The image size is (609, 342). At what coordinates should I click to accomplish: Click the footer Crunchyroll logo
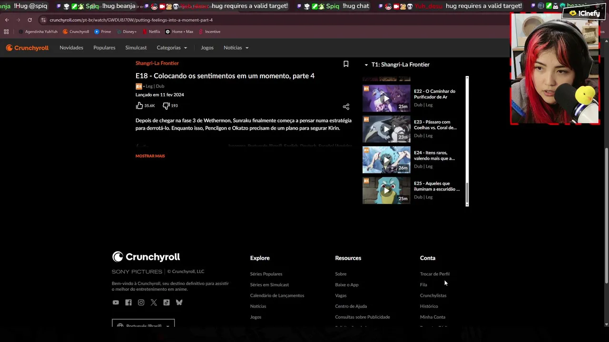click(146, 257)
